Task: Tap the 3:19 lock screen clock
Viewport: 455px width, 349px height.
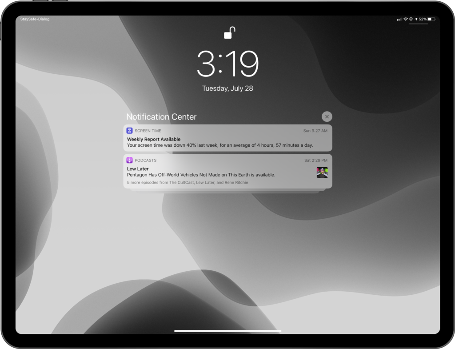Action: [x=227, y=64]
